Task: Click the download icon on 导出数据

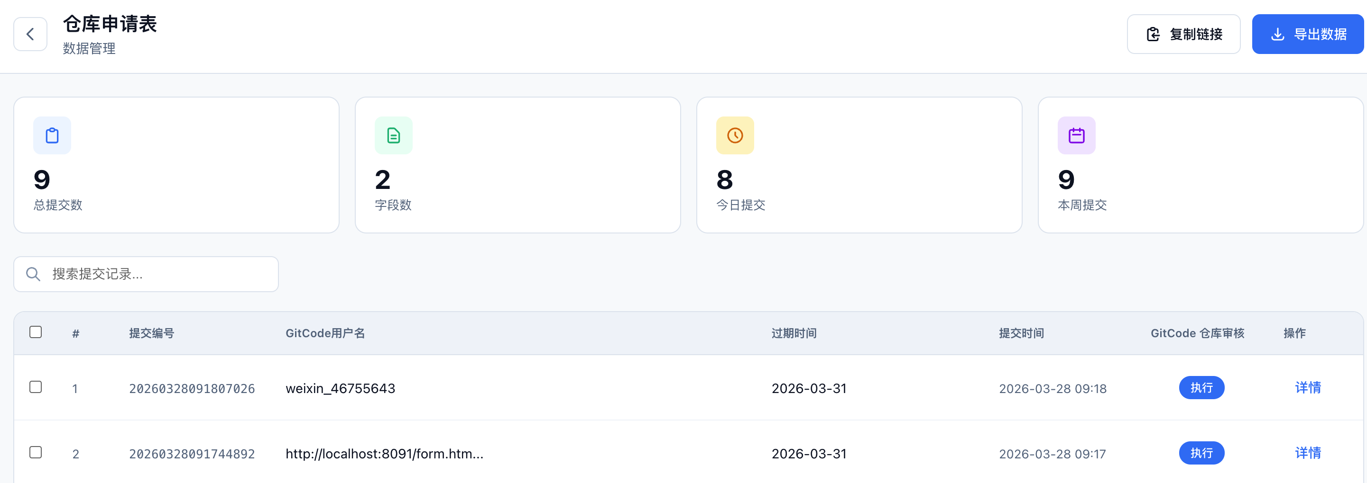Action: pos(1277,35)
